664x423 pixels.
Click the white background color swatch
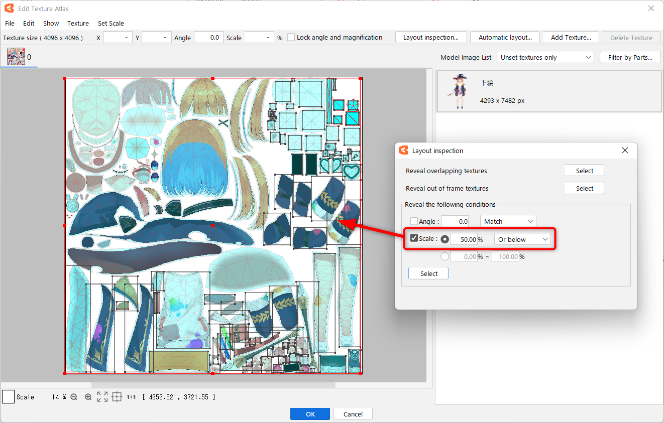pyautogui.click(x=8, y=397)
